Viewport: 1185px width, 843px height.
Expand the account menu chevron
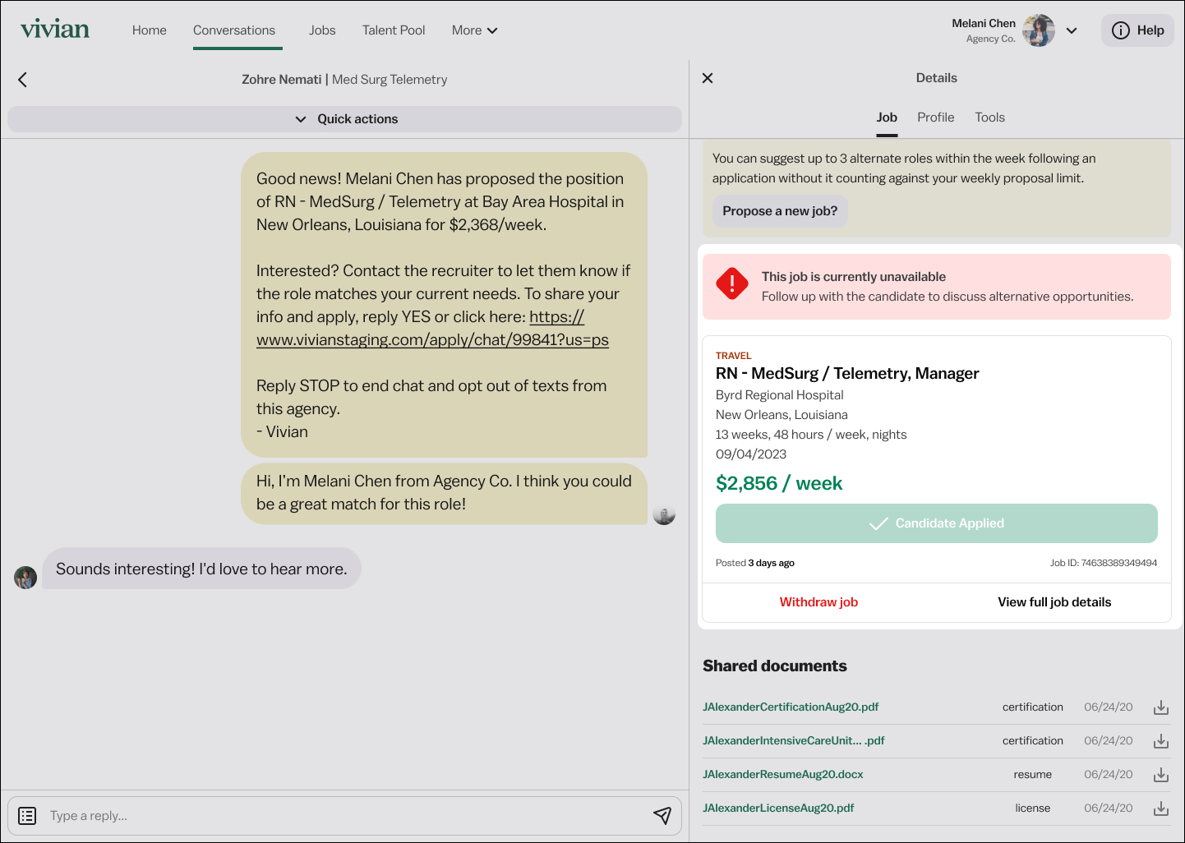point(1072,30)
